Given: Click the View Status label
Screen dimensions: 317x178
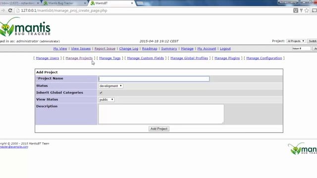Looking at the screenshot, I should pos(47,99).
